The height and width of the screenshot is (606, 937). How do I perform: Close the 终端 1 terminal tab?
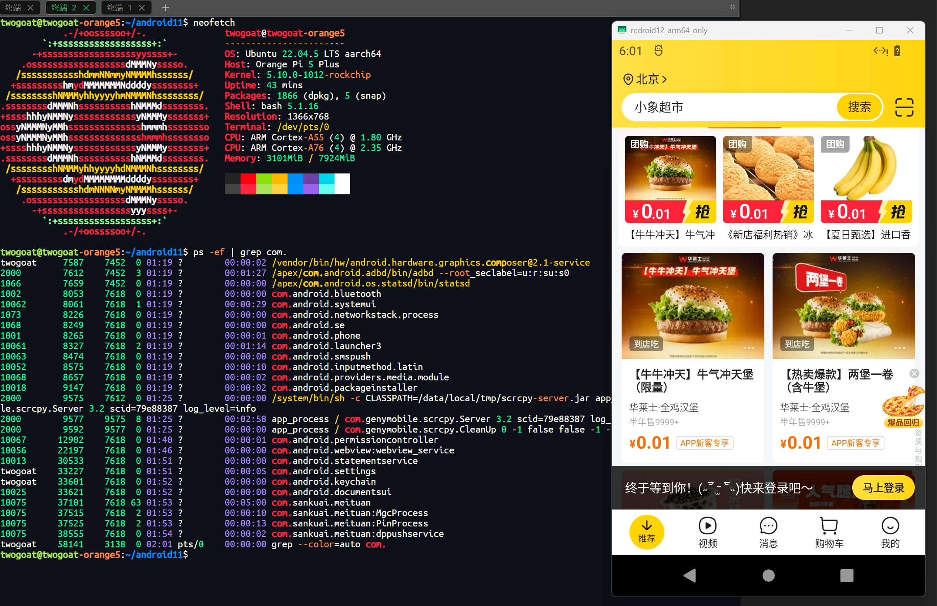pos(142,7)
